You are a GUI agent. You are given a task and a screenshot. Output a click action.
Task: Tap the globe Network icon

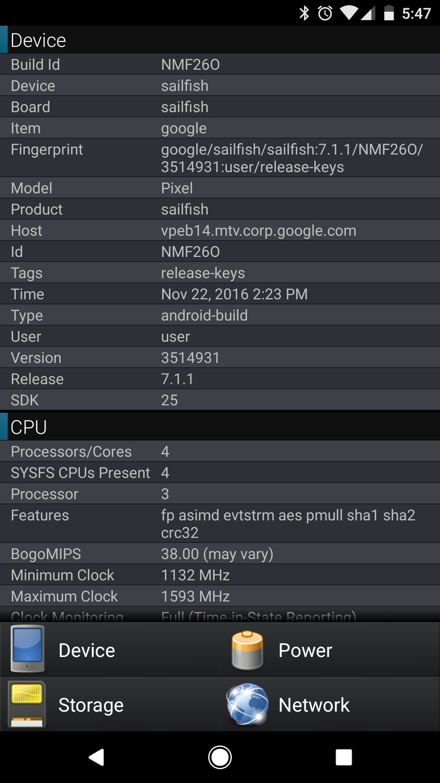pyautogui.click(x=247, y=705)
